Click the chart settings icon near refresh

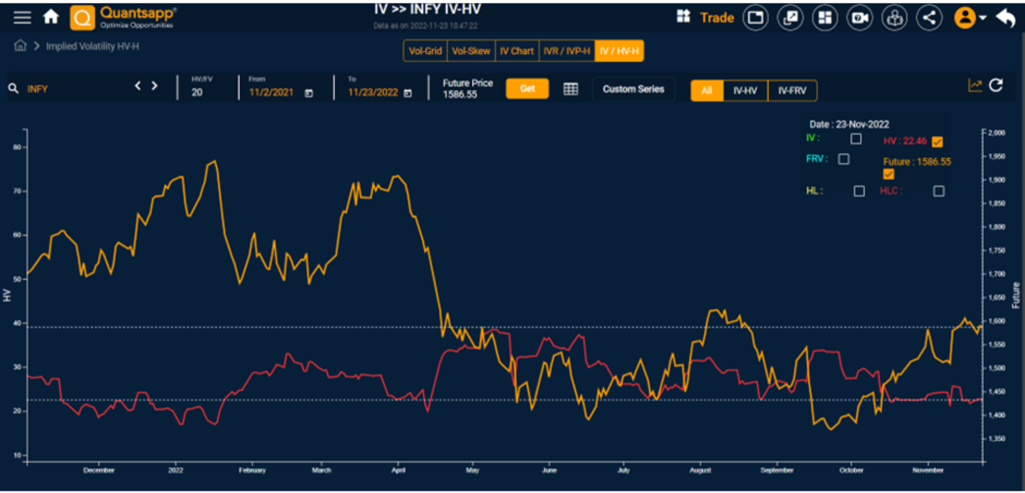point(975,85)
